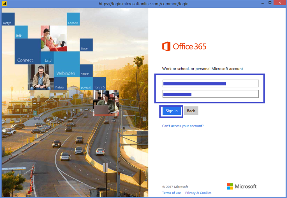Click the Power BI icon in title bar

click(x=4, y=3)
